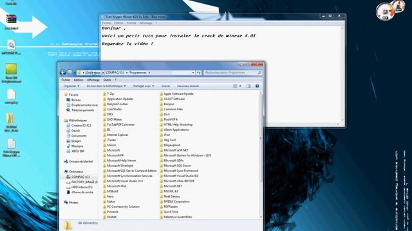The height and width of the screenshot is (231, 412).
Task: Select the CamStudio folder name
Action: (x=115, y=109)
